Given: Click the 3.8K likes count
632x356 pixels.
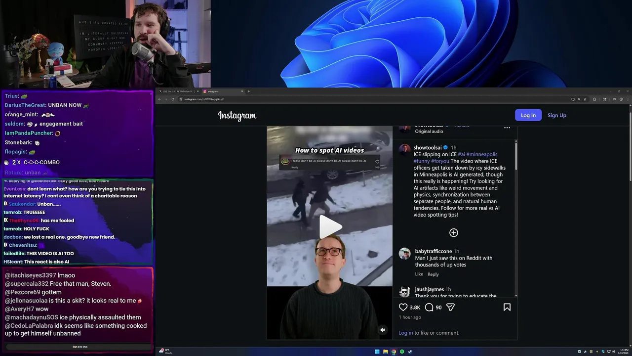Looking at the screenshot, I should pyautogui.click(x=415, y=308).
